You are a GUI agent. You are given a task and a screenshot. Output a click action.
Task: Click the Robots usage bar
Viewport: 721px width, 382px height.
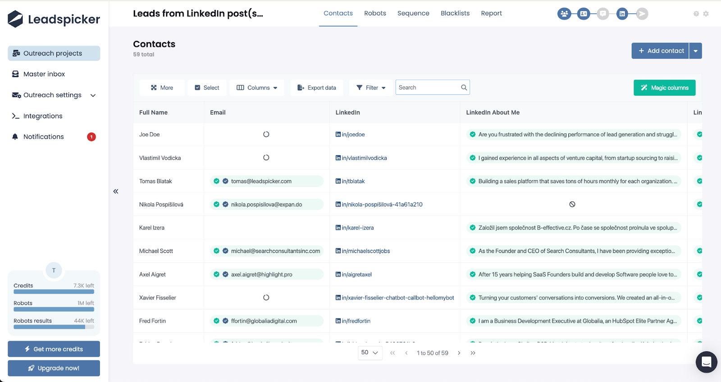pyautogui.click(x=54, y=309)
